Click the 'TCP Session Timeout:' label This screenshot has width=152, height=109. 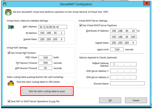pyautogui.click(x=27, y=63)
